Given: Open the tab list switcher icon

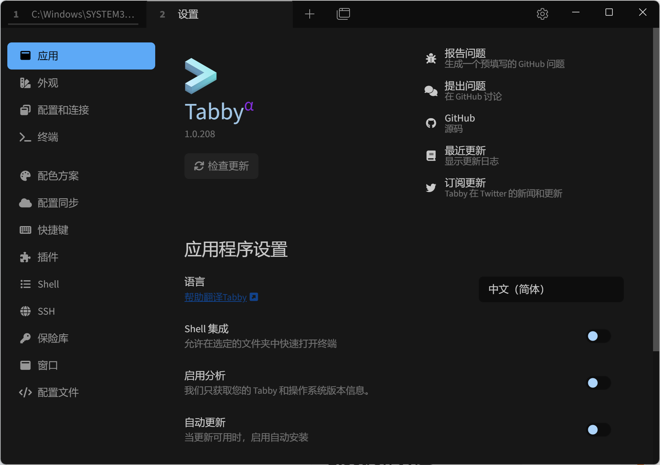Looking at the screenshot, I should pyautogui.click(x=343, y=14).
